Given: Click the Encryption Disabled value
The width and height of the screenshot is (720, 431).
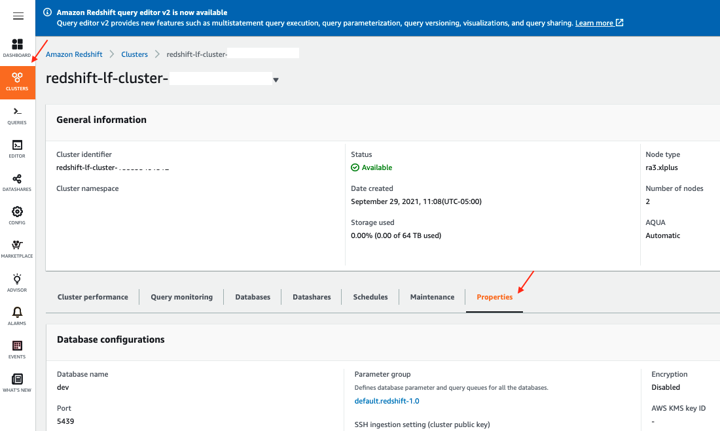Looking at the screenshot, I should click(666, 387).
